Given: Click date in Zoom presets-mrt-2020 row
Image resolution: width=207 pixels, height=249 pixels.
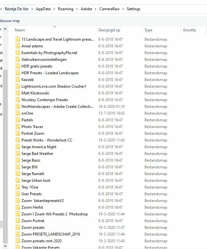Looking at the screenshot, I should click(x=112, y=241).
